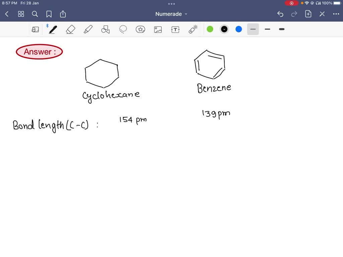The image size is (343, 257).
Task: Open the Share sheet
Action: pyautogui.click(x=63, y=14)
